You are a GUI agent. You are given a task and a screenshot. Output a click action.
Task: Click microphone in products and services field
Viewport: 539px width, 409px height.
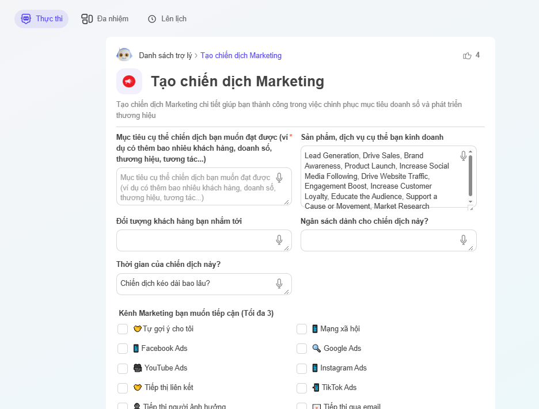(x=464, y=156)
